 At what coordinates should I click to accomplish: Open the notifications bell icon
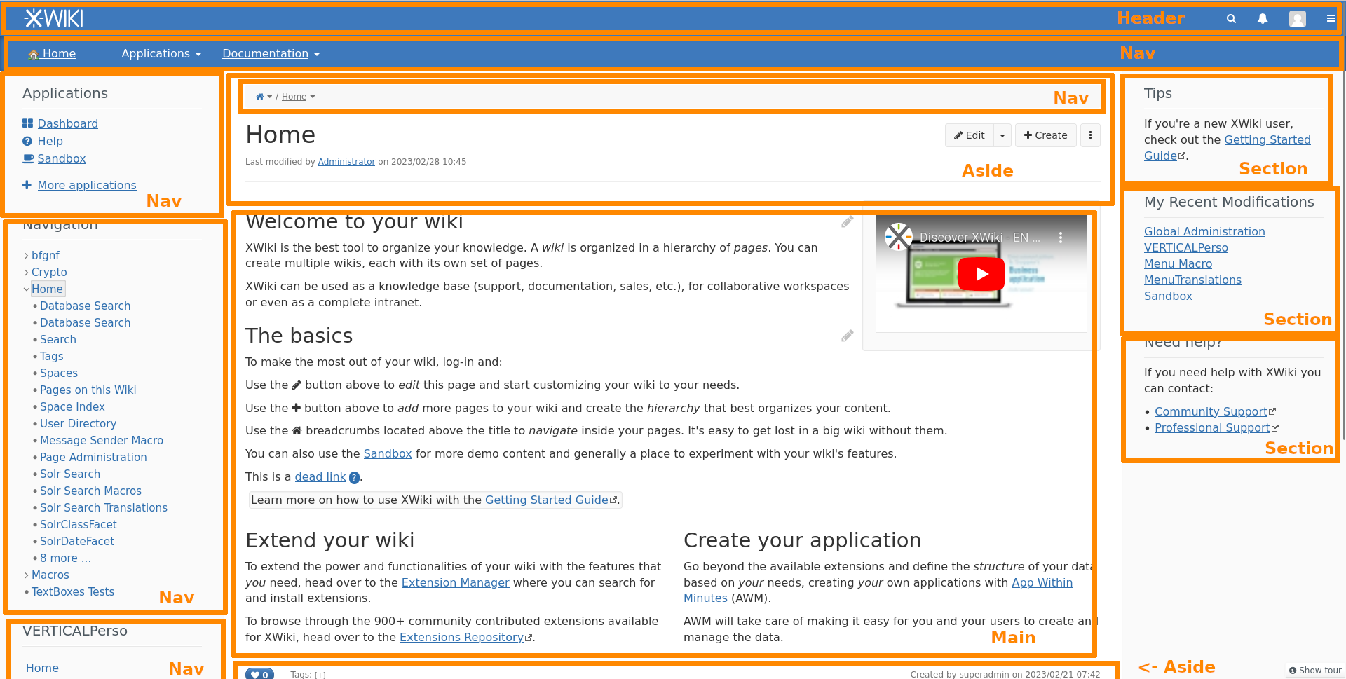(1263, 19)
